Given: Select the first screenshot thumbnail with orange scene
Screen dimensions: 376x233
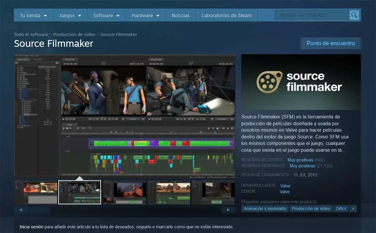Looking at the screenshot, I should pyautogui.click(x=36, y=192).
